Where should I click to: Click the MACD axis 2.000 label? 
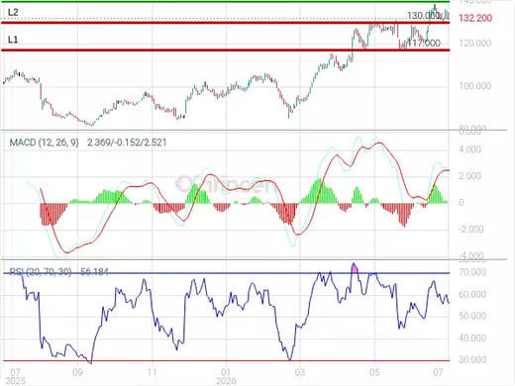click(x=469, y=176)
